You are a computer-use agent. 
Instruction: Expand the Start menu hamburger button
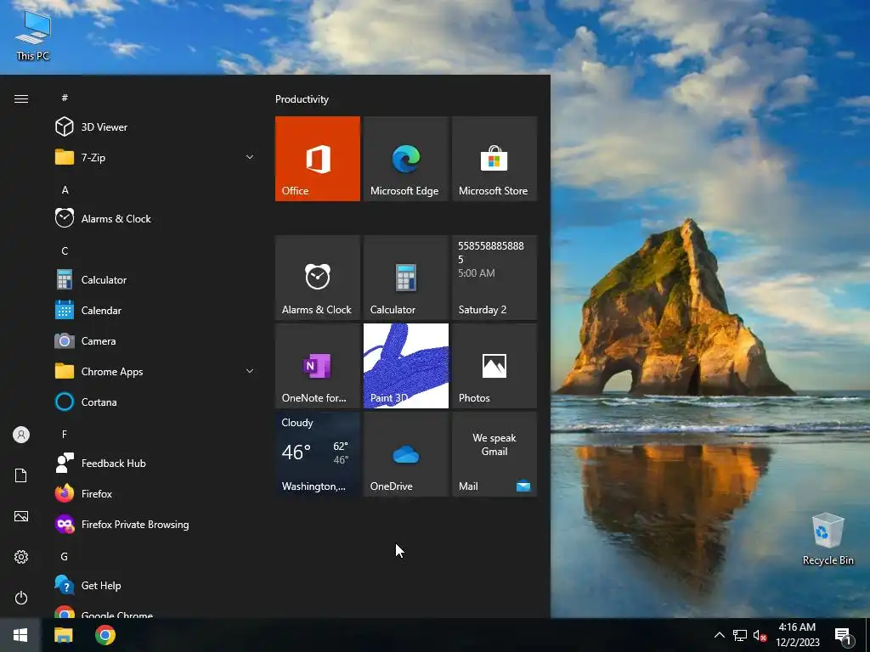click(21, 98)
